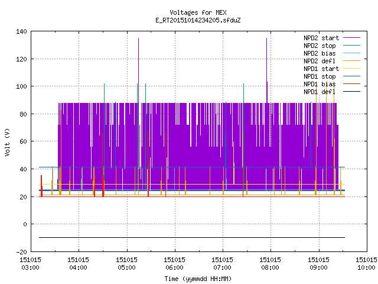Click the green line sample beside NPD2 stop

click(352, 46)
